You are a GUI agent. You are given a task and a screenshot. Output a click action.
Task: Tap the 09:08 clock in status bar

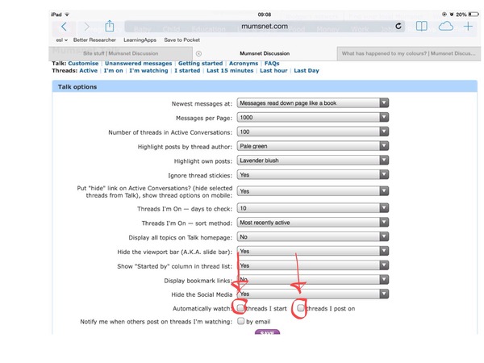(x=265, y=15)
